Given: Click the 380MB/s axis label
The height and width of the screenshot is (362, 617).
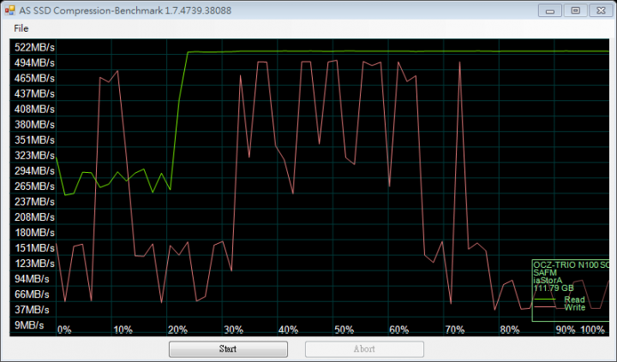Looking at the screenshot, I should 34,125.
